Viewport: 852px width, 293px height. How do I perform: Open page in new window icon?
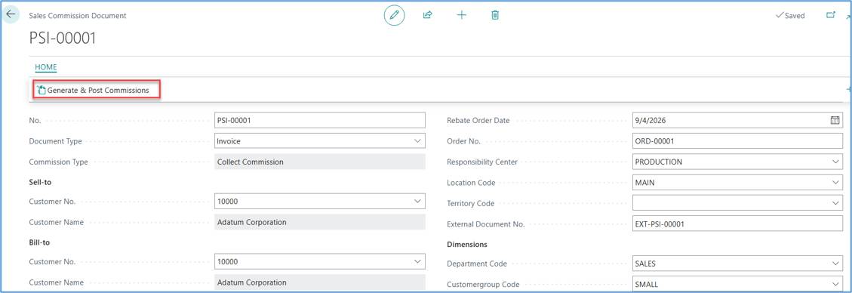coord(831,15)
